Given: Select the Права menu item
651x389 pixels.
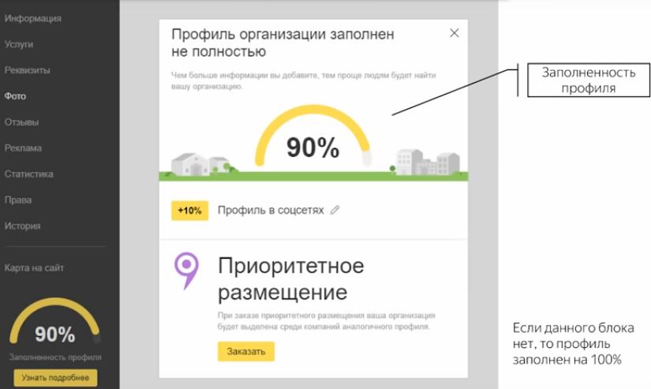Looking at the screenshot, I should coord(18,200).
